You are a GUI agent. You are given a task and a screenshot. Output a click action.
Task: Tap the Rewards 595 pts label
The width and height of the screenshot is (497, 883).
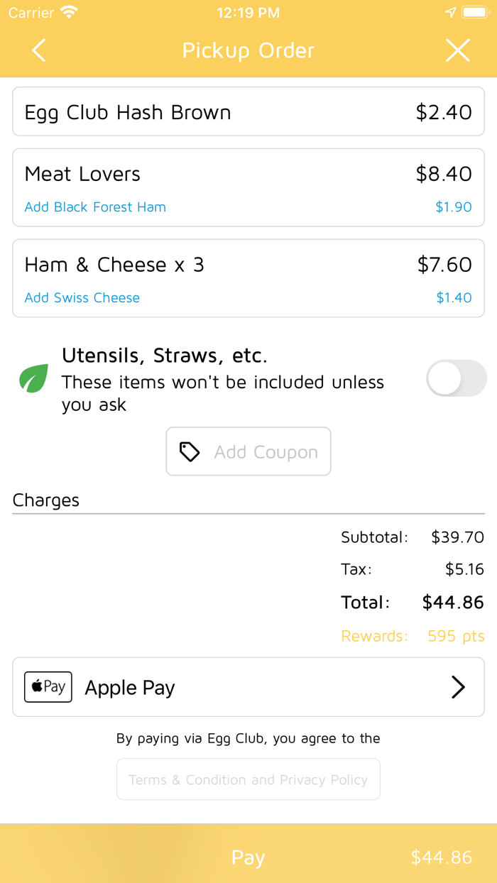point(413,636)
